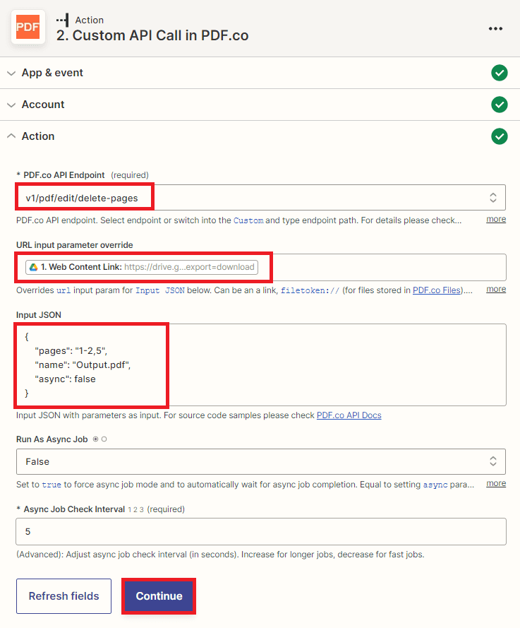Click the green checkmark on Account section

point(500,105)
